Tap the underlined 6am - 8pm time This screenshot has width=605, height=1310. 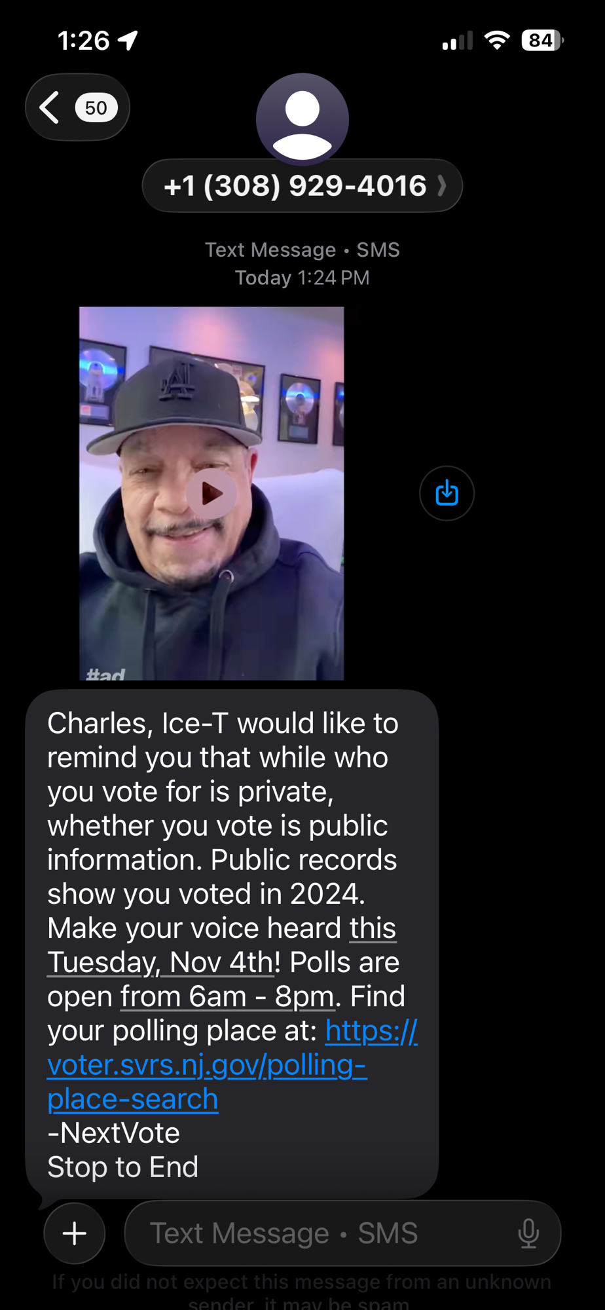[x=227, y=996]
